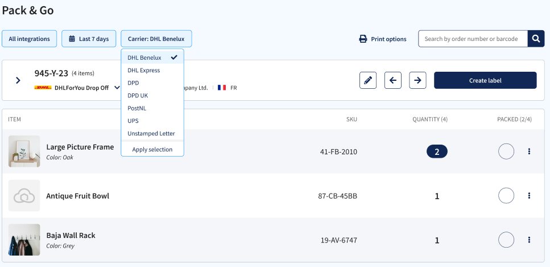The height and width of the screenshot is (267, 550).
Task: Click Color: Oak variant text
Action: tap(60, 157)
